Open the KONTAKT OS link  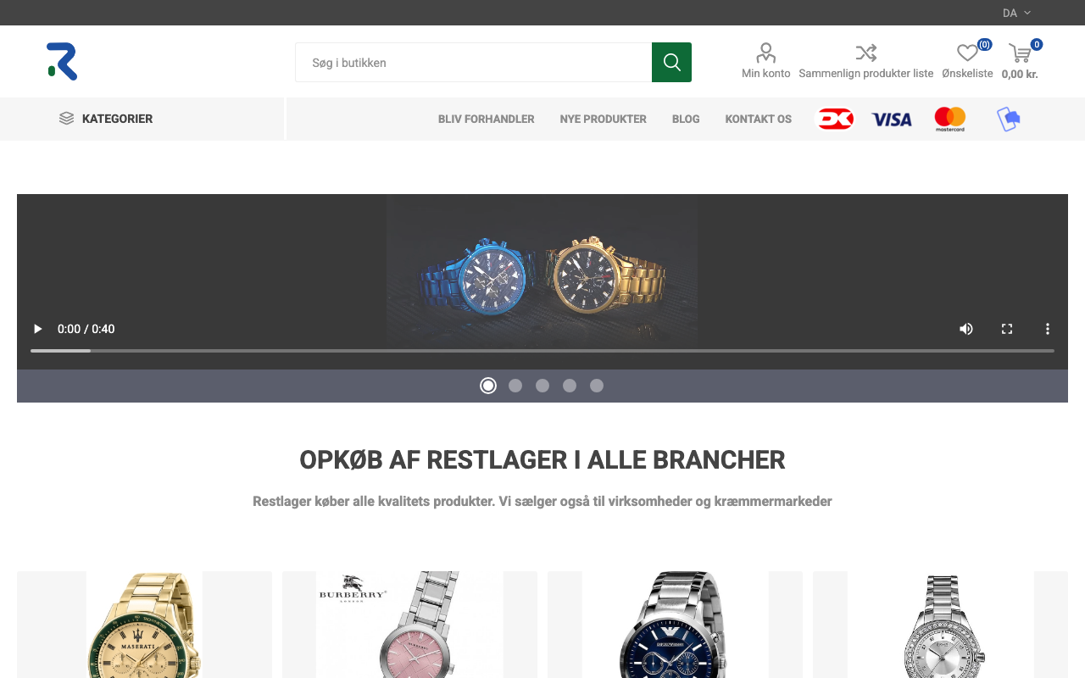[x=758, y=119]
